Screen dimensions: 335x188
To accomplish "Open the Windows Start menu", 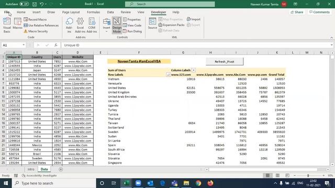I will [6, 183].
